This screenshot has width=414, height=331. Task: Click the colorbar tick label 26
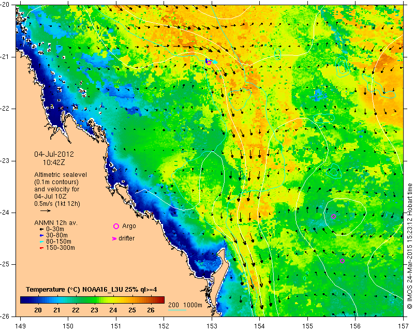point(151,310)
